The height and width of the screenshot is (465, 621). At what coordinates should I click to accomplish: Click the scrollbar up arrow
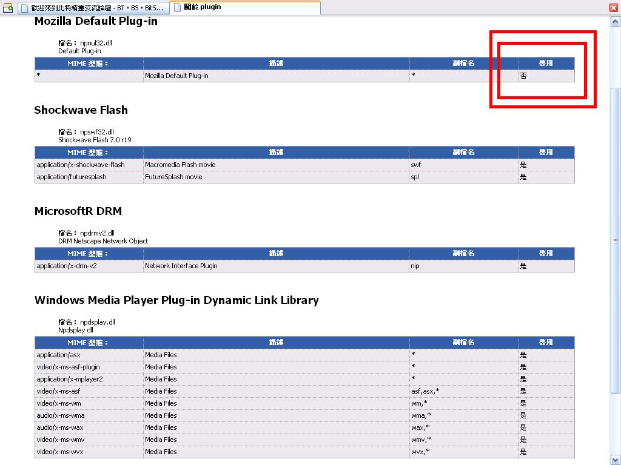point(616,21)
